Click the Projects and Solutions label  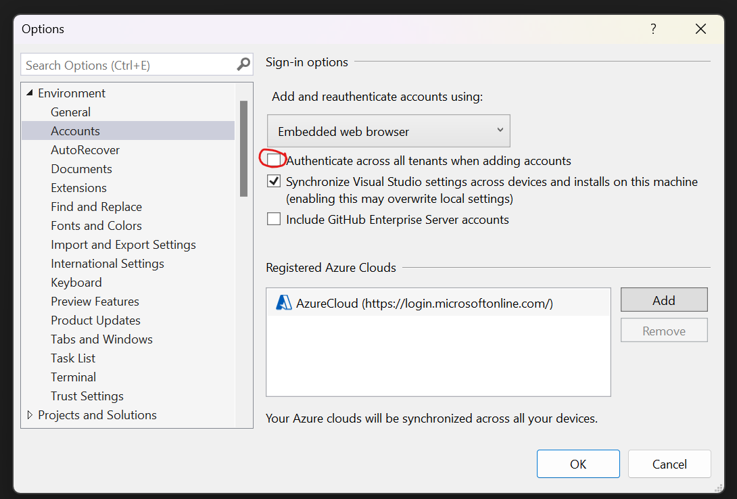[97, 415]
